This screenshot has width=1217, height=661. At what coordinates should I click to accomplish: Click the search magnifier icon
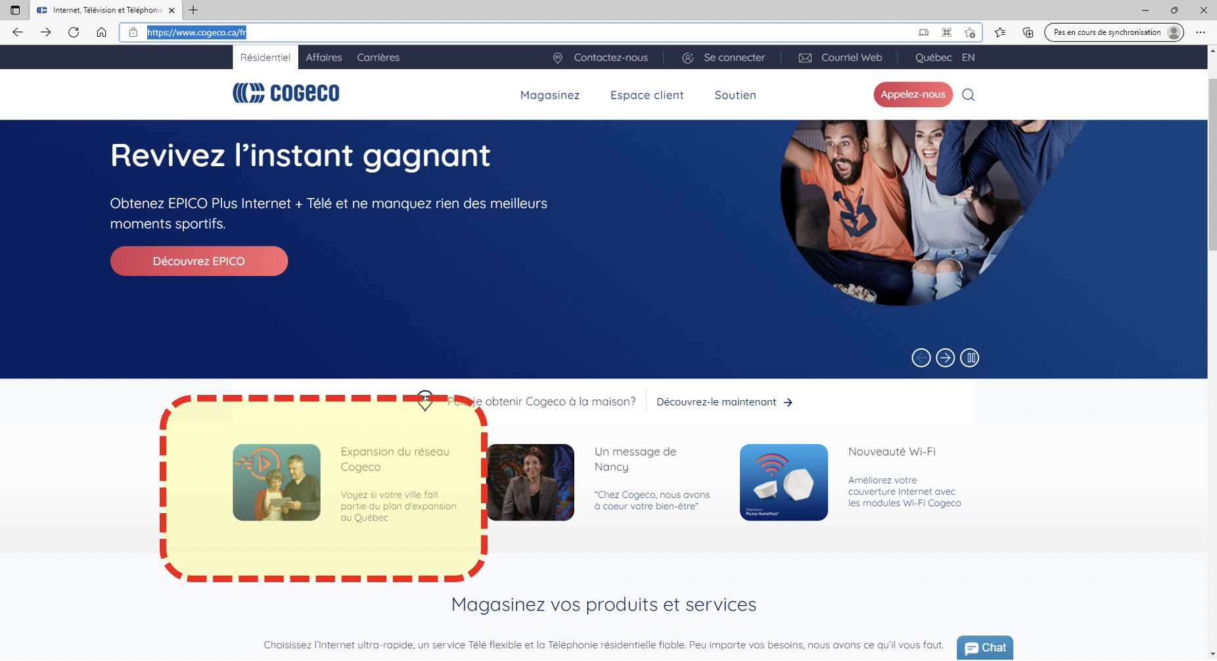tap(968, 95)
